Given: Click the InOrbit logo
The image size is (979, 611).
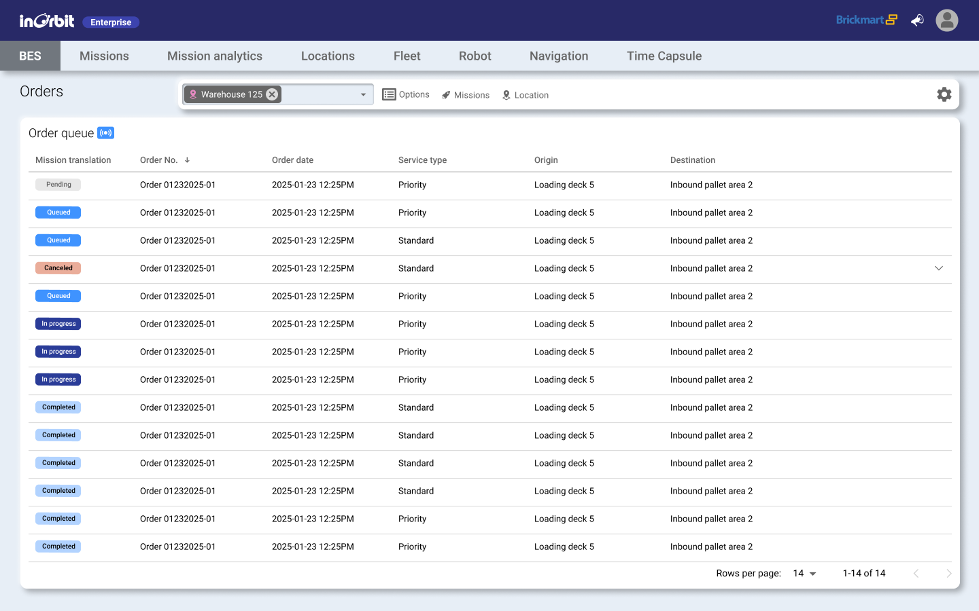Looking at the screenshot, I should pos(46,21).
